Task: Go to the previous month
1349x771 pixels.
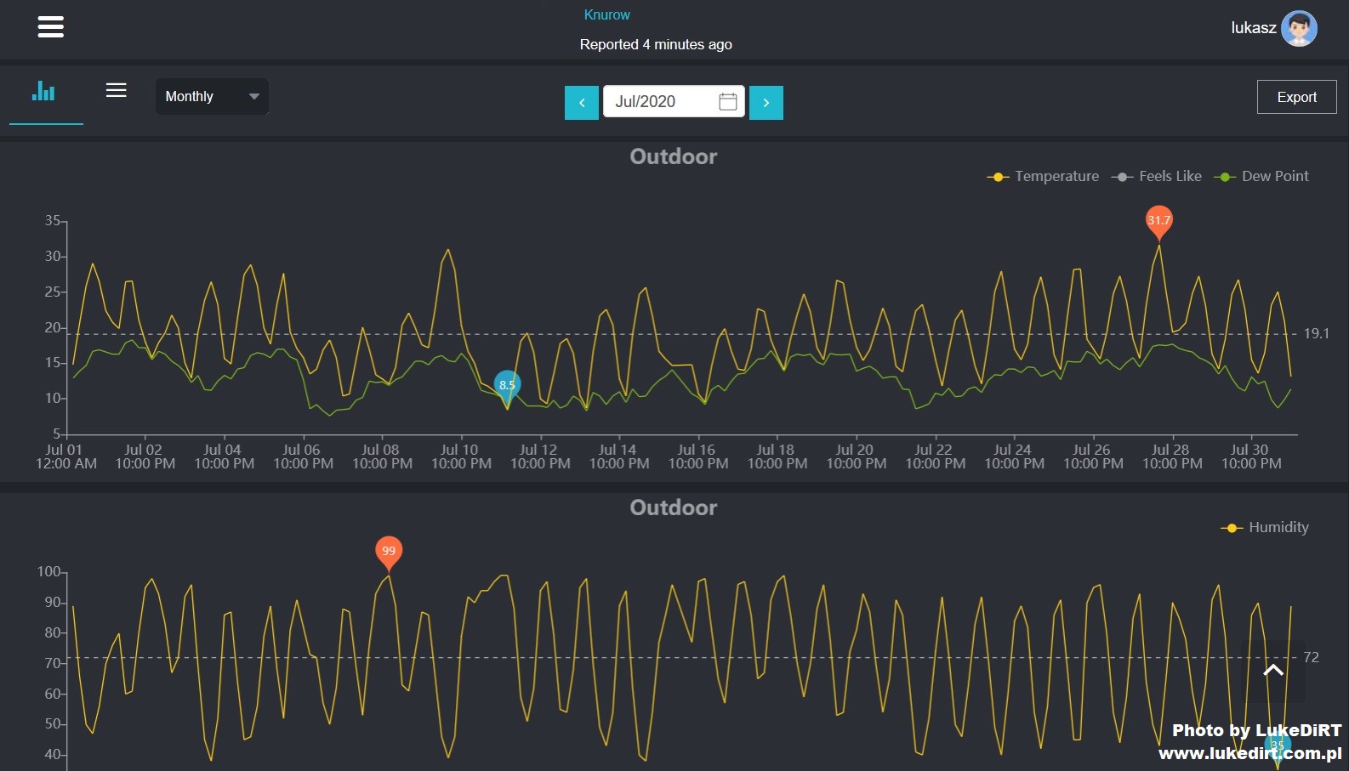Action: [582, 103]
